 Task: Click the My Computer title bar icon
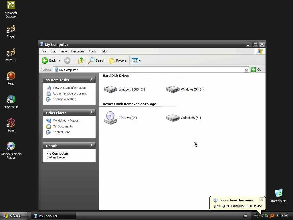(42, 44)
